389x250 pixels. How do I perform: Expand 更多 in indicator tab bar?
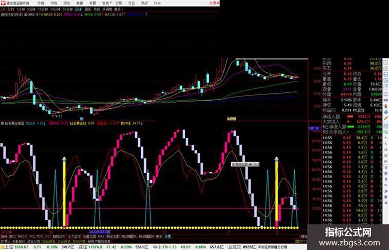[x=159, y=236]
